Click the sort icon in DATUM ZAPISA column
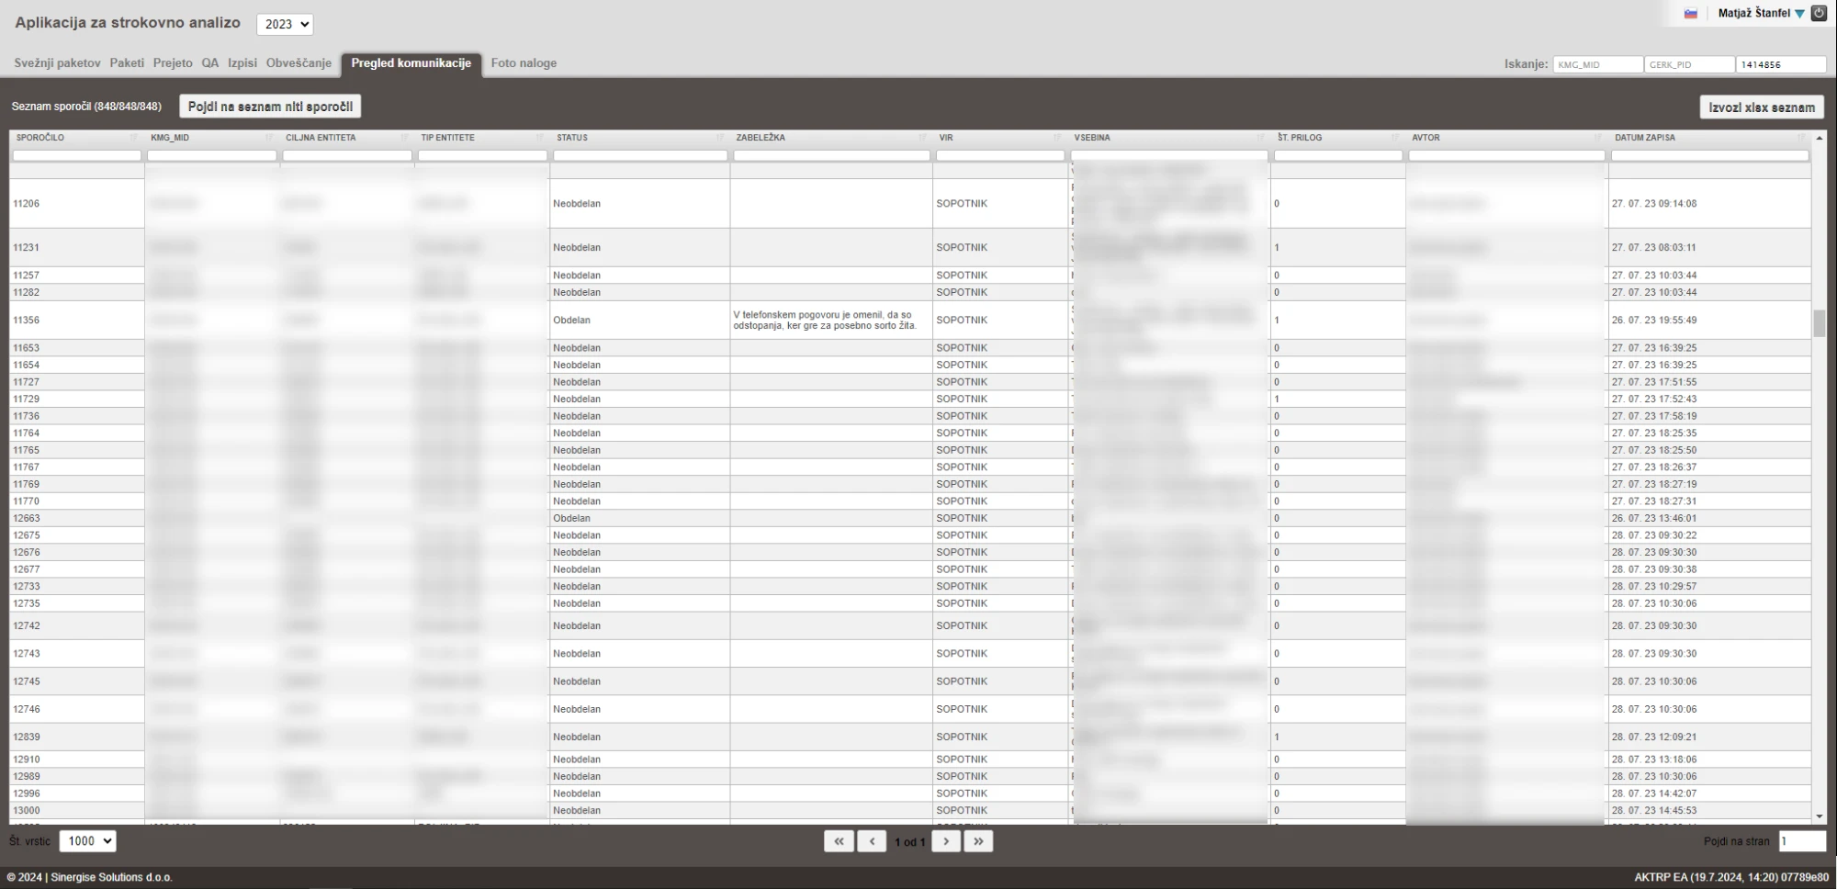 [1801, 138]
